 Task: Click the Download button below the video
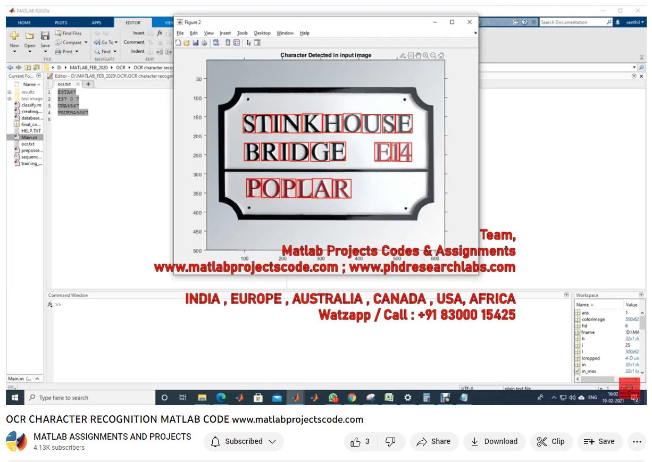click(494, 441)
